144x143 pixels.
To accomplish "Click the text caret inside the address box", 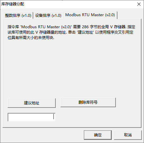I will coord(54,116).
